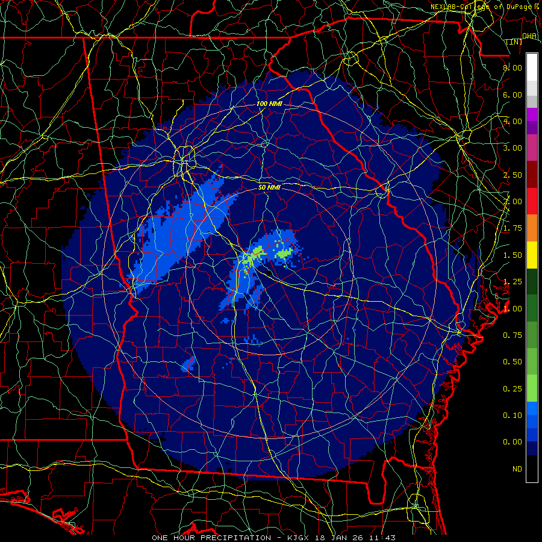542x542 pixels.
Task: Select the 1.75 legend value
Action: pyautogui.click(x=512, y=228)
